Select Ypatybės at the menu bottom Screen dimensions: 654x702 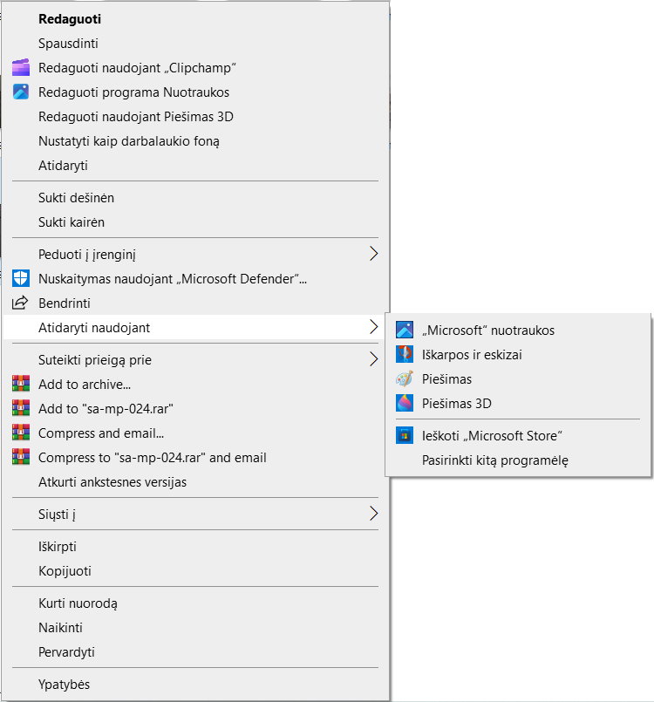click(64, 685)
